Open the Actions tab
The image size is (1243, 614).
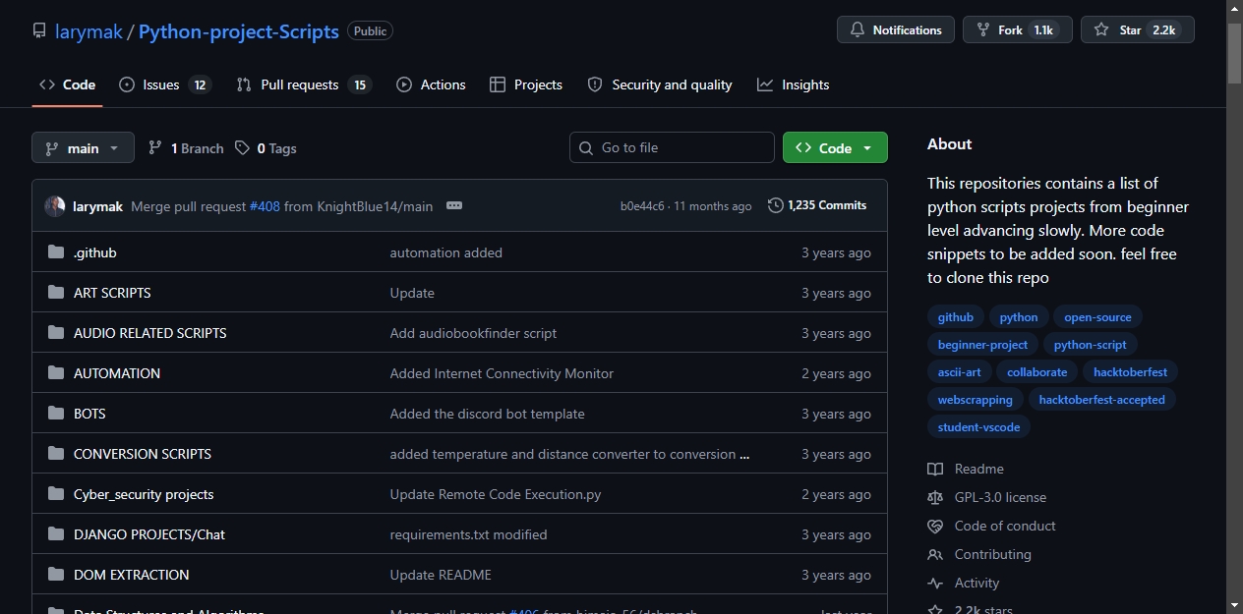pyautogui.click(x=431, y=84)
